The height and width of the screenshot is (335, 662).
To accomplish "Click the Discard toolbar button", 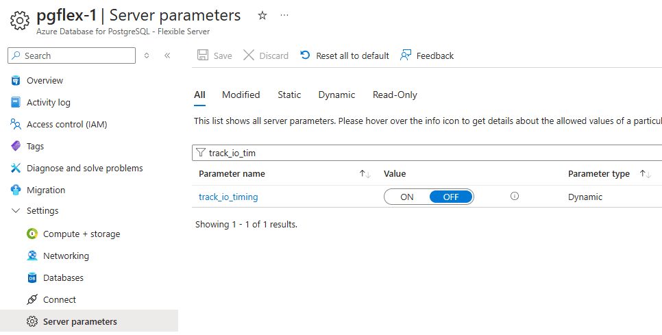I will coord(266,55).
